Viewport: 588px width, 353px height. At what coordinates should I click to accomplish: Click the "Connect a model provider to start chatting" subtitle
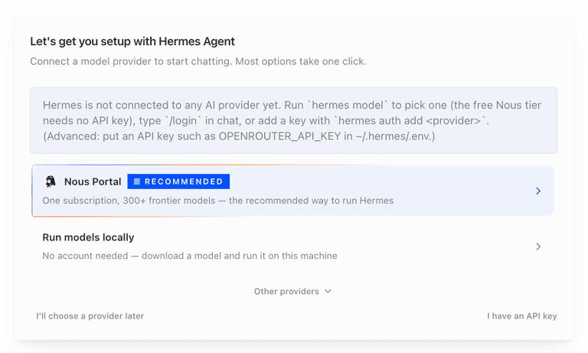(x=198, y=61)
